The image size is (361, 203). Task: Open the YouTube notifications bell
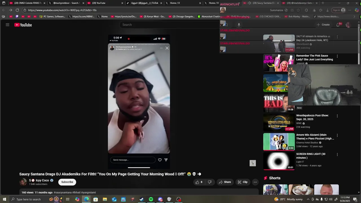tap(338, 25)
